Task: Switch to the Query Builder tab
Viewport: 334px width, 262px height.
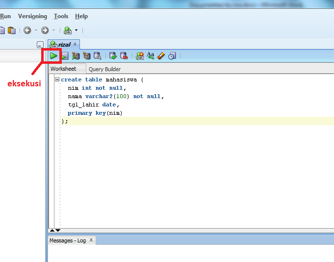Action: coord(104,69)
